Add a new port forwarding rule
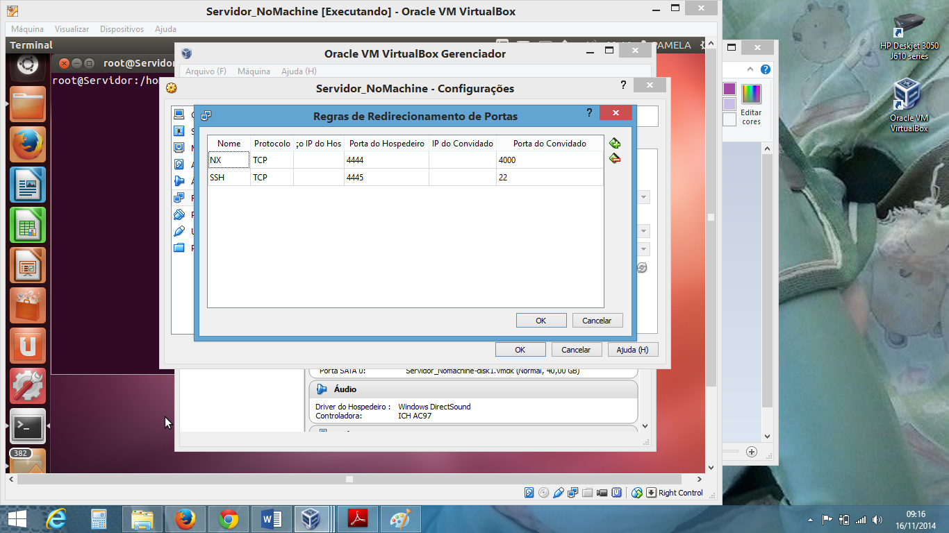949x533 pixels. (x=614, y=144)
